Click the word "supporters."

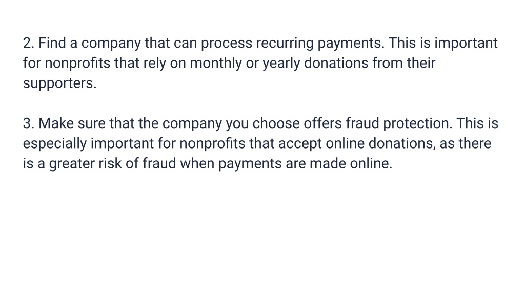[59, 84]
